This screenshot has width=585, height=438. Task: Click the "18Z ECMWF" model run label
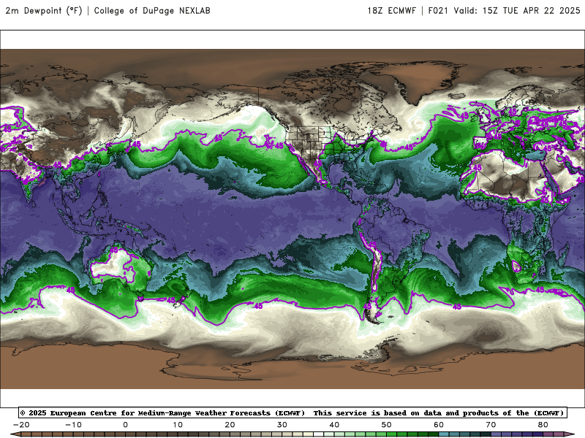tap(392, 11)
